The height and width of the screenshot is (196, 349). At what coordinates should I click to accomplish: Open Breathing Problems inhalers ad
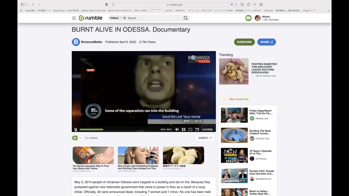pyautogui.click(x=138, y=159)
